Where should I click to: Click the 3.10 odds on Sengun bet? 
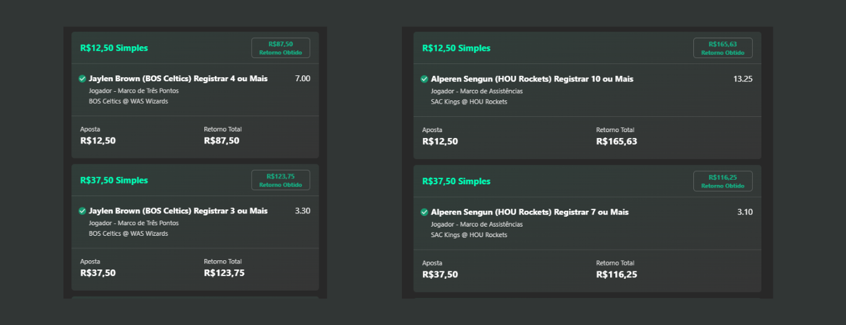[744, 212]
